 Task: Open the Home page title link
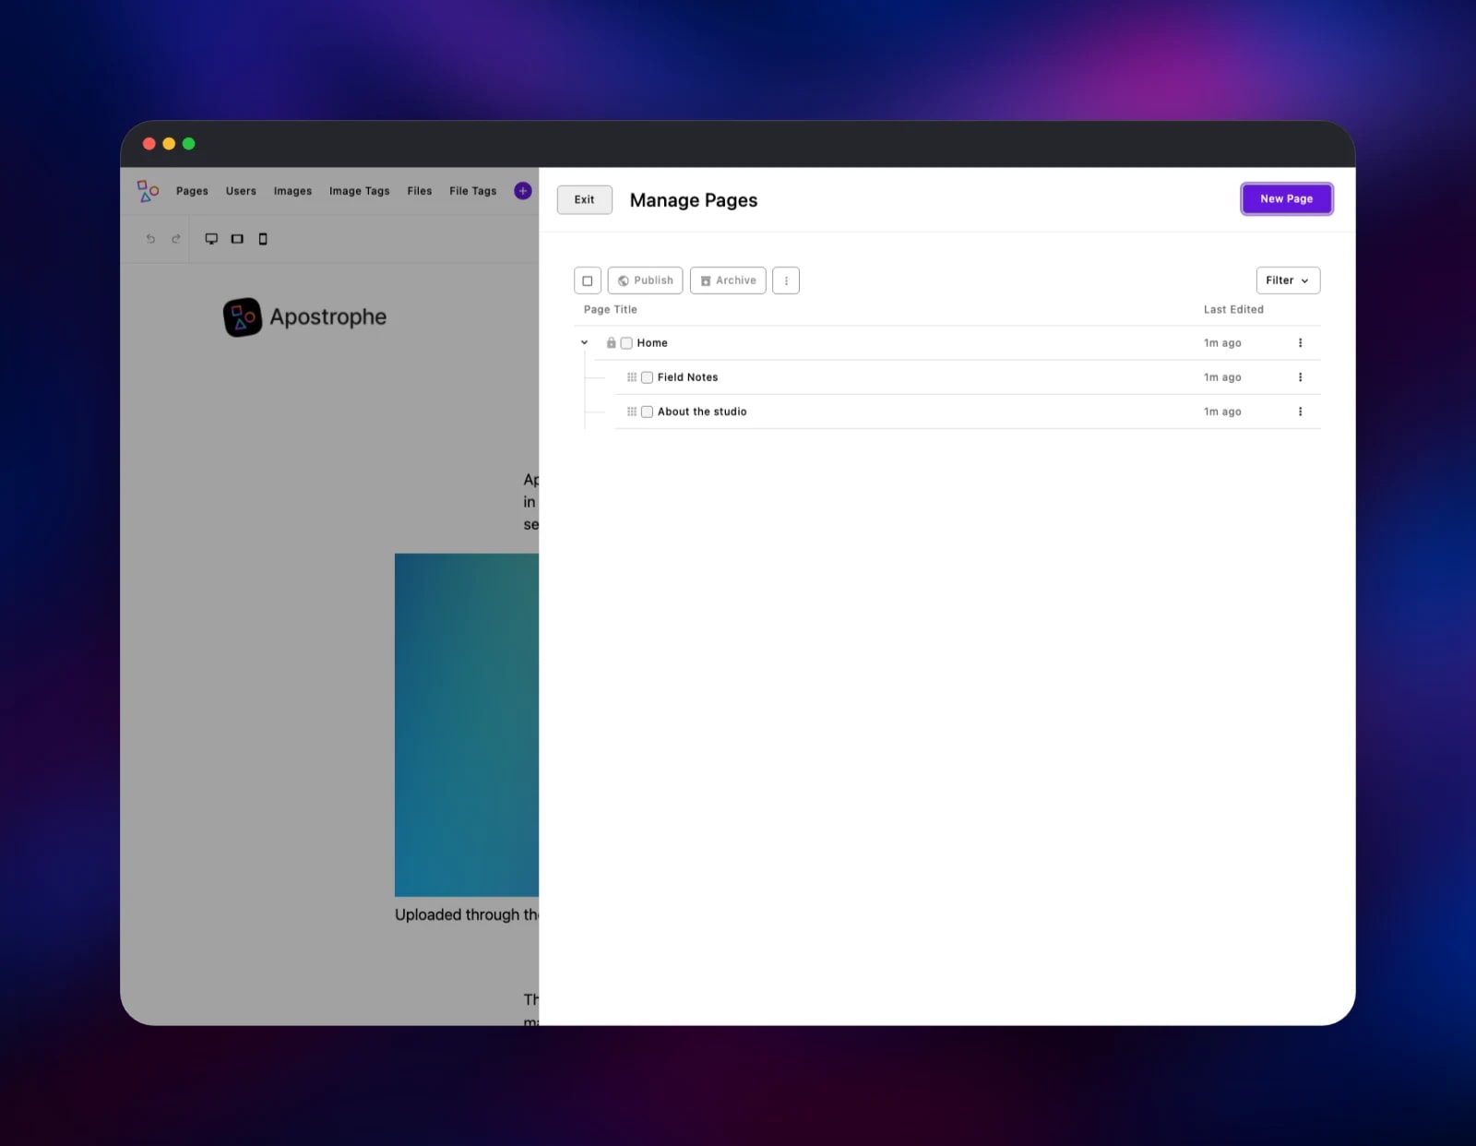tap(652, 343)
